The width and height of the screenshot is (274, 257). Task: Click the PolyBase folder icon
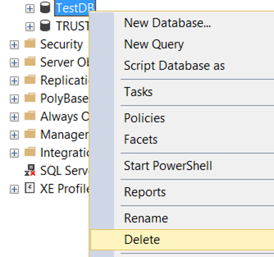pyautogui.click(x=30, y=97)
